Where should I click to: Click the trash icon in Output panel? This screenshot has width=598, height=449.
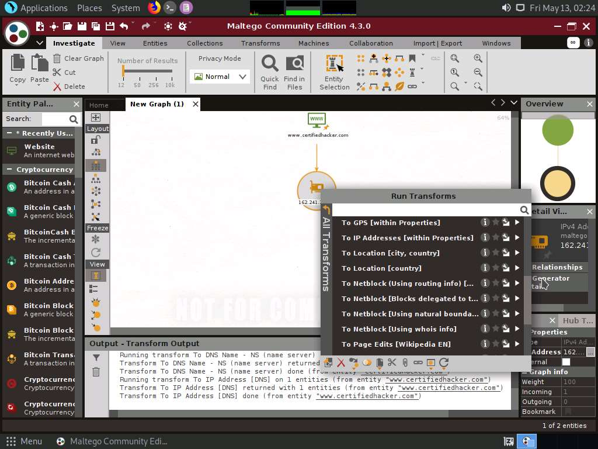(96, 371)
